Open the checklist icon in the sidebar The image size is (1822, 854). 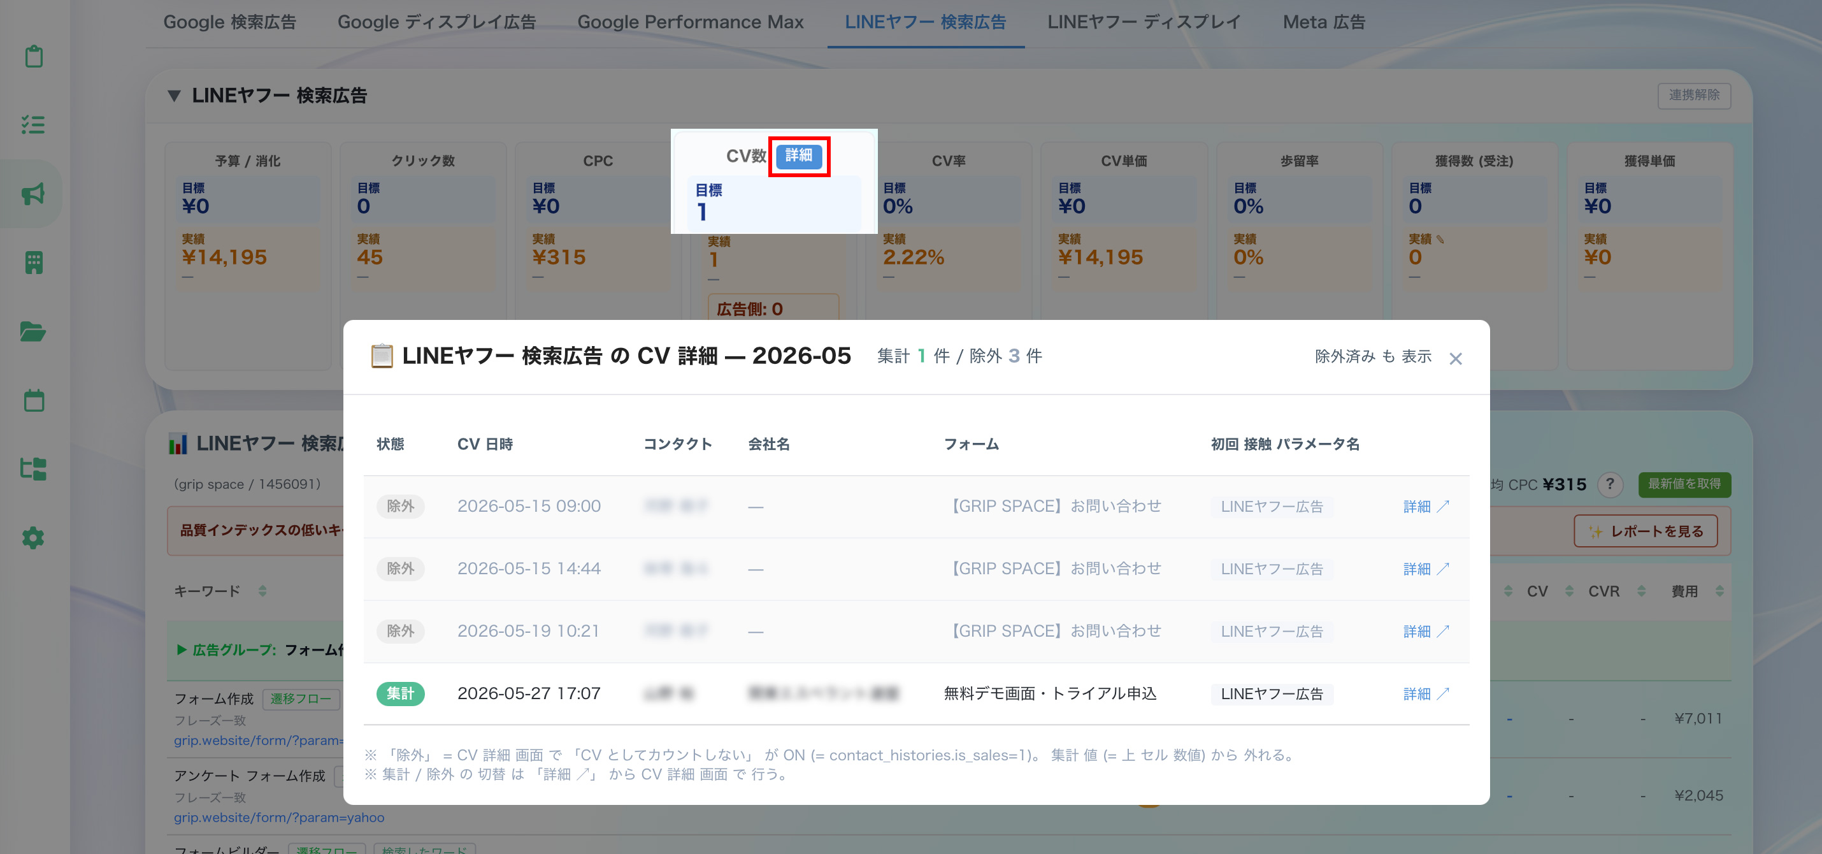(34, 124)
